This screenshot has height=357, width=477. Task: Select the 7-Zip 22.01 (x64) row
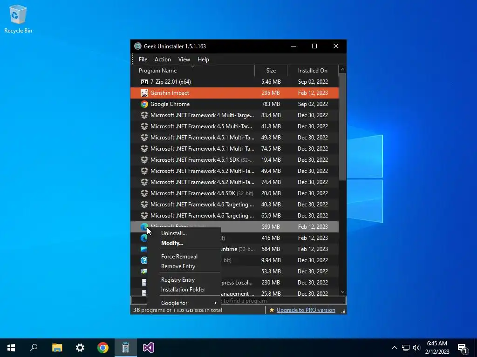235,82
